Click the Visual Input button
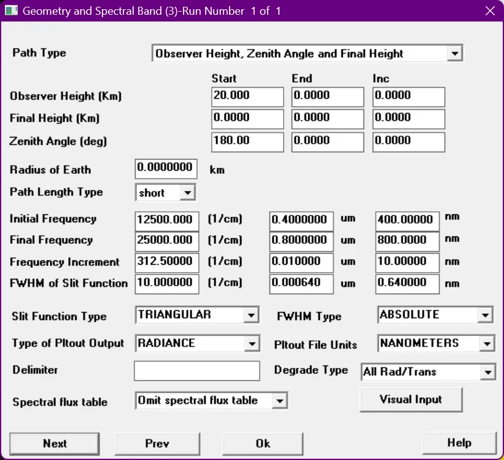 (411, 399)
